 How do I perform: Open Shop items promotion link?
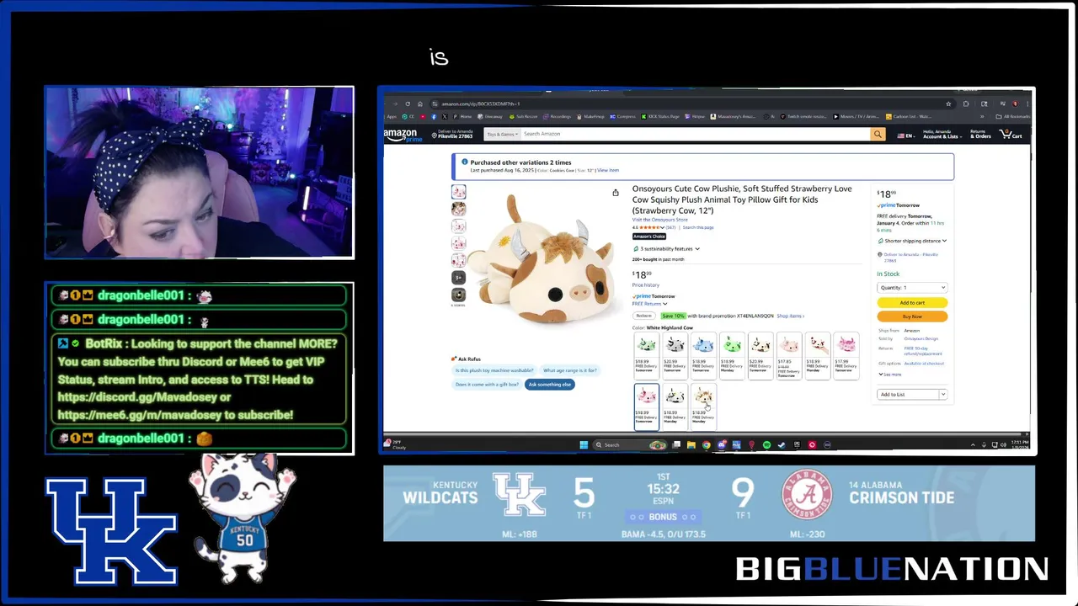click(x=791, y=316)
